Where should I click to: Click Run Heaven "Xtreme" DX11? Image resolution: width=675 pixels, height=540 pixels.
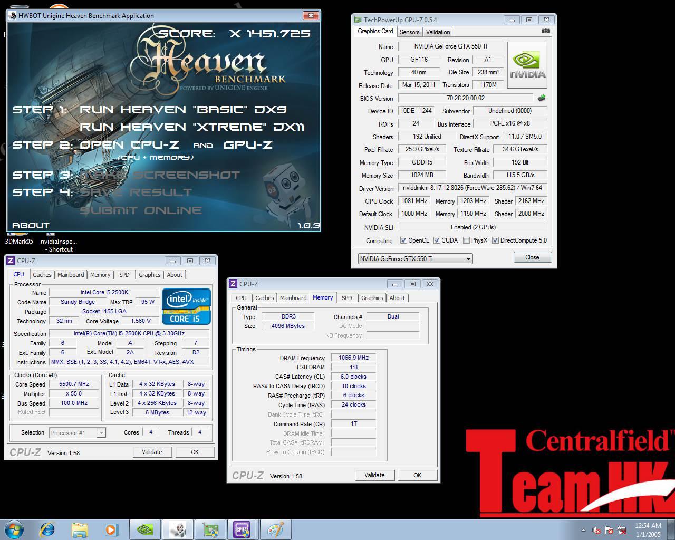pyautogui.click(x=192, y=127)
